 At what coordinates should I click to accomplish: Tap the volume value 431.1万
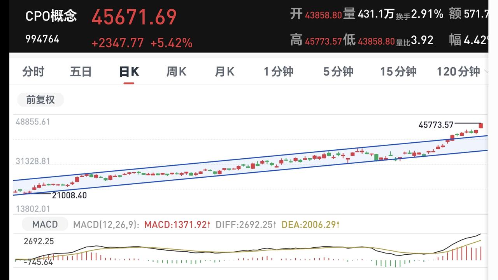point(376,14)
